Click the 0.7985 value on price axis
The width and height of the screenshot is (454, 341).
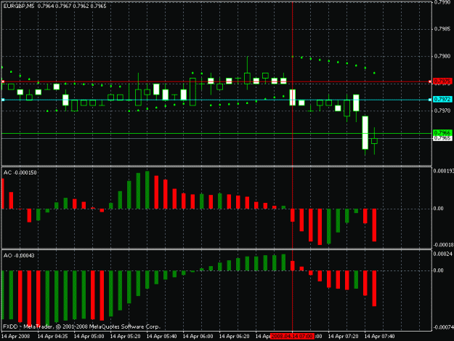442,29
